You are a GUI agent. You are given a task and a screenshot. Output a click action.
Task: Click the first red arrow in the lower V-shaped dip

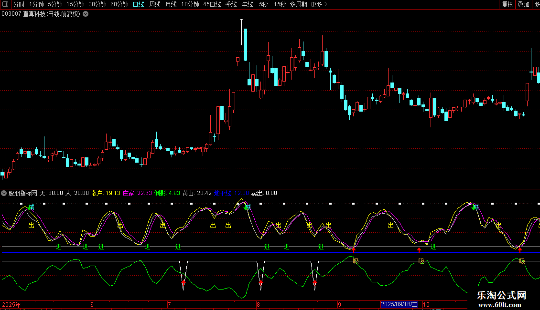[184, 284]
